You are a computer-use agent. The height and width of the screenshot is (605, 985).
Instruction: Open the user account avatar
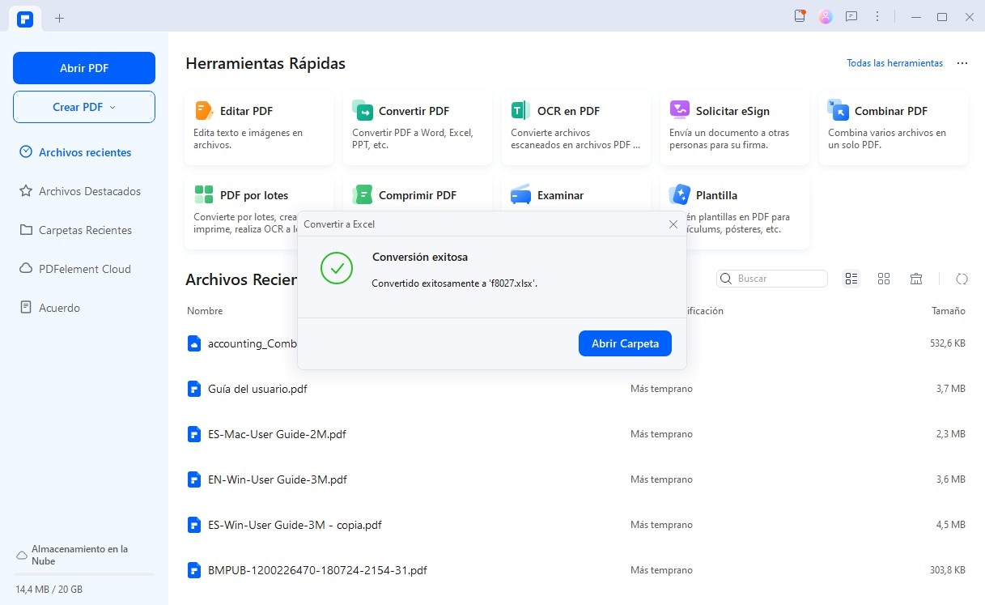pos(826,16)
